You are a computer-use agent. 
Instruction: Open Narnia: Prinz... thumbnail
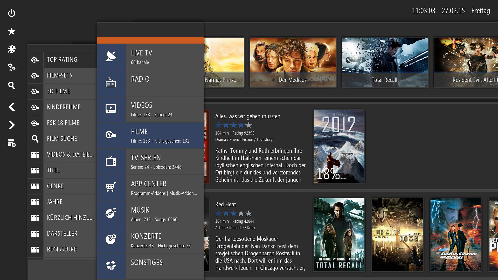224,62
